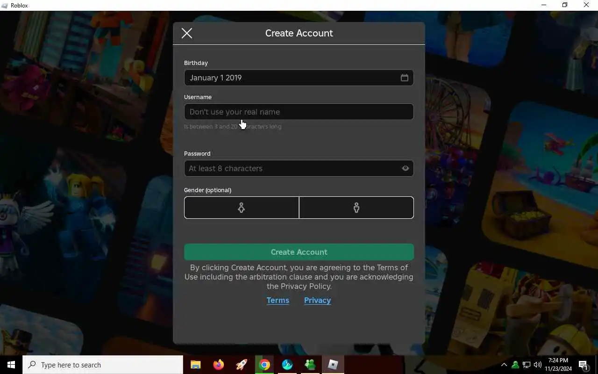Open the Windows Start menu
Image resolution: width=598 pixels, height=374 pixels.
(11, 365)
